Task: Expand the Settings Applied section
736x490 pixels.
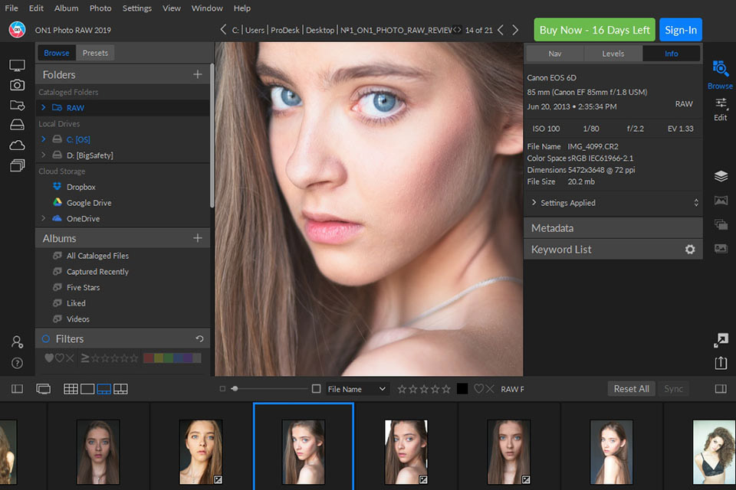Action: tap(534, 202)
